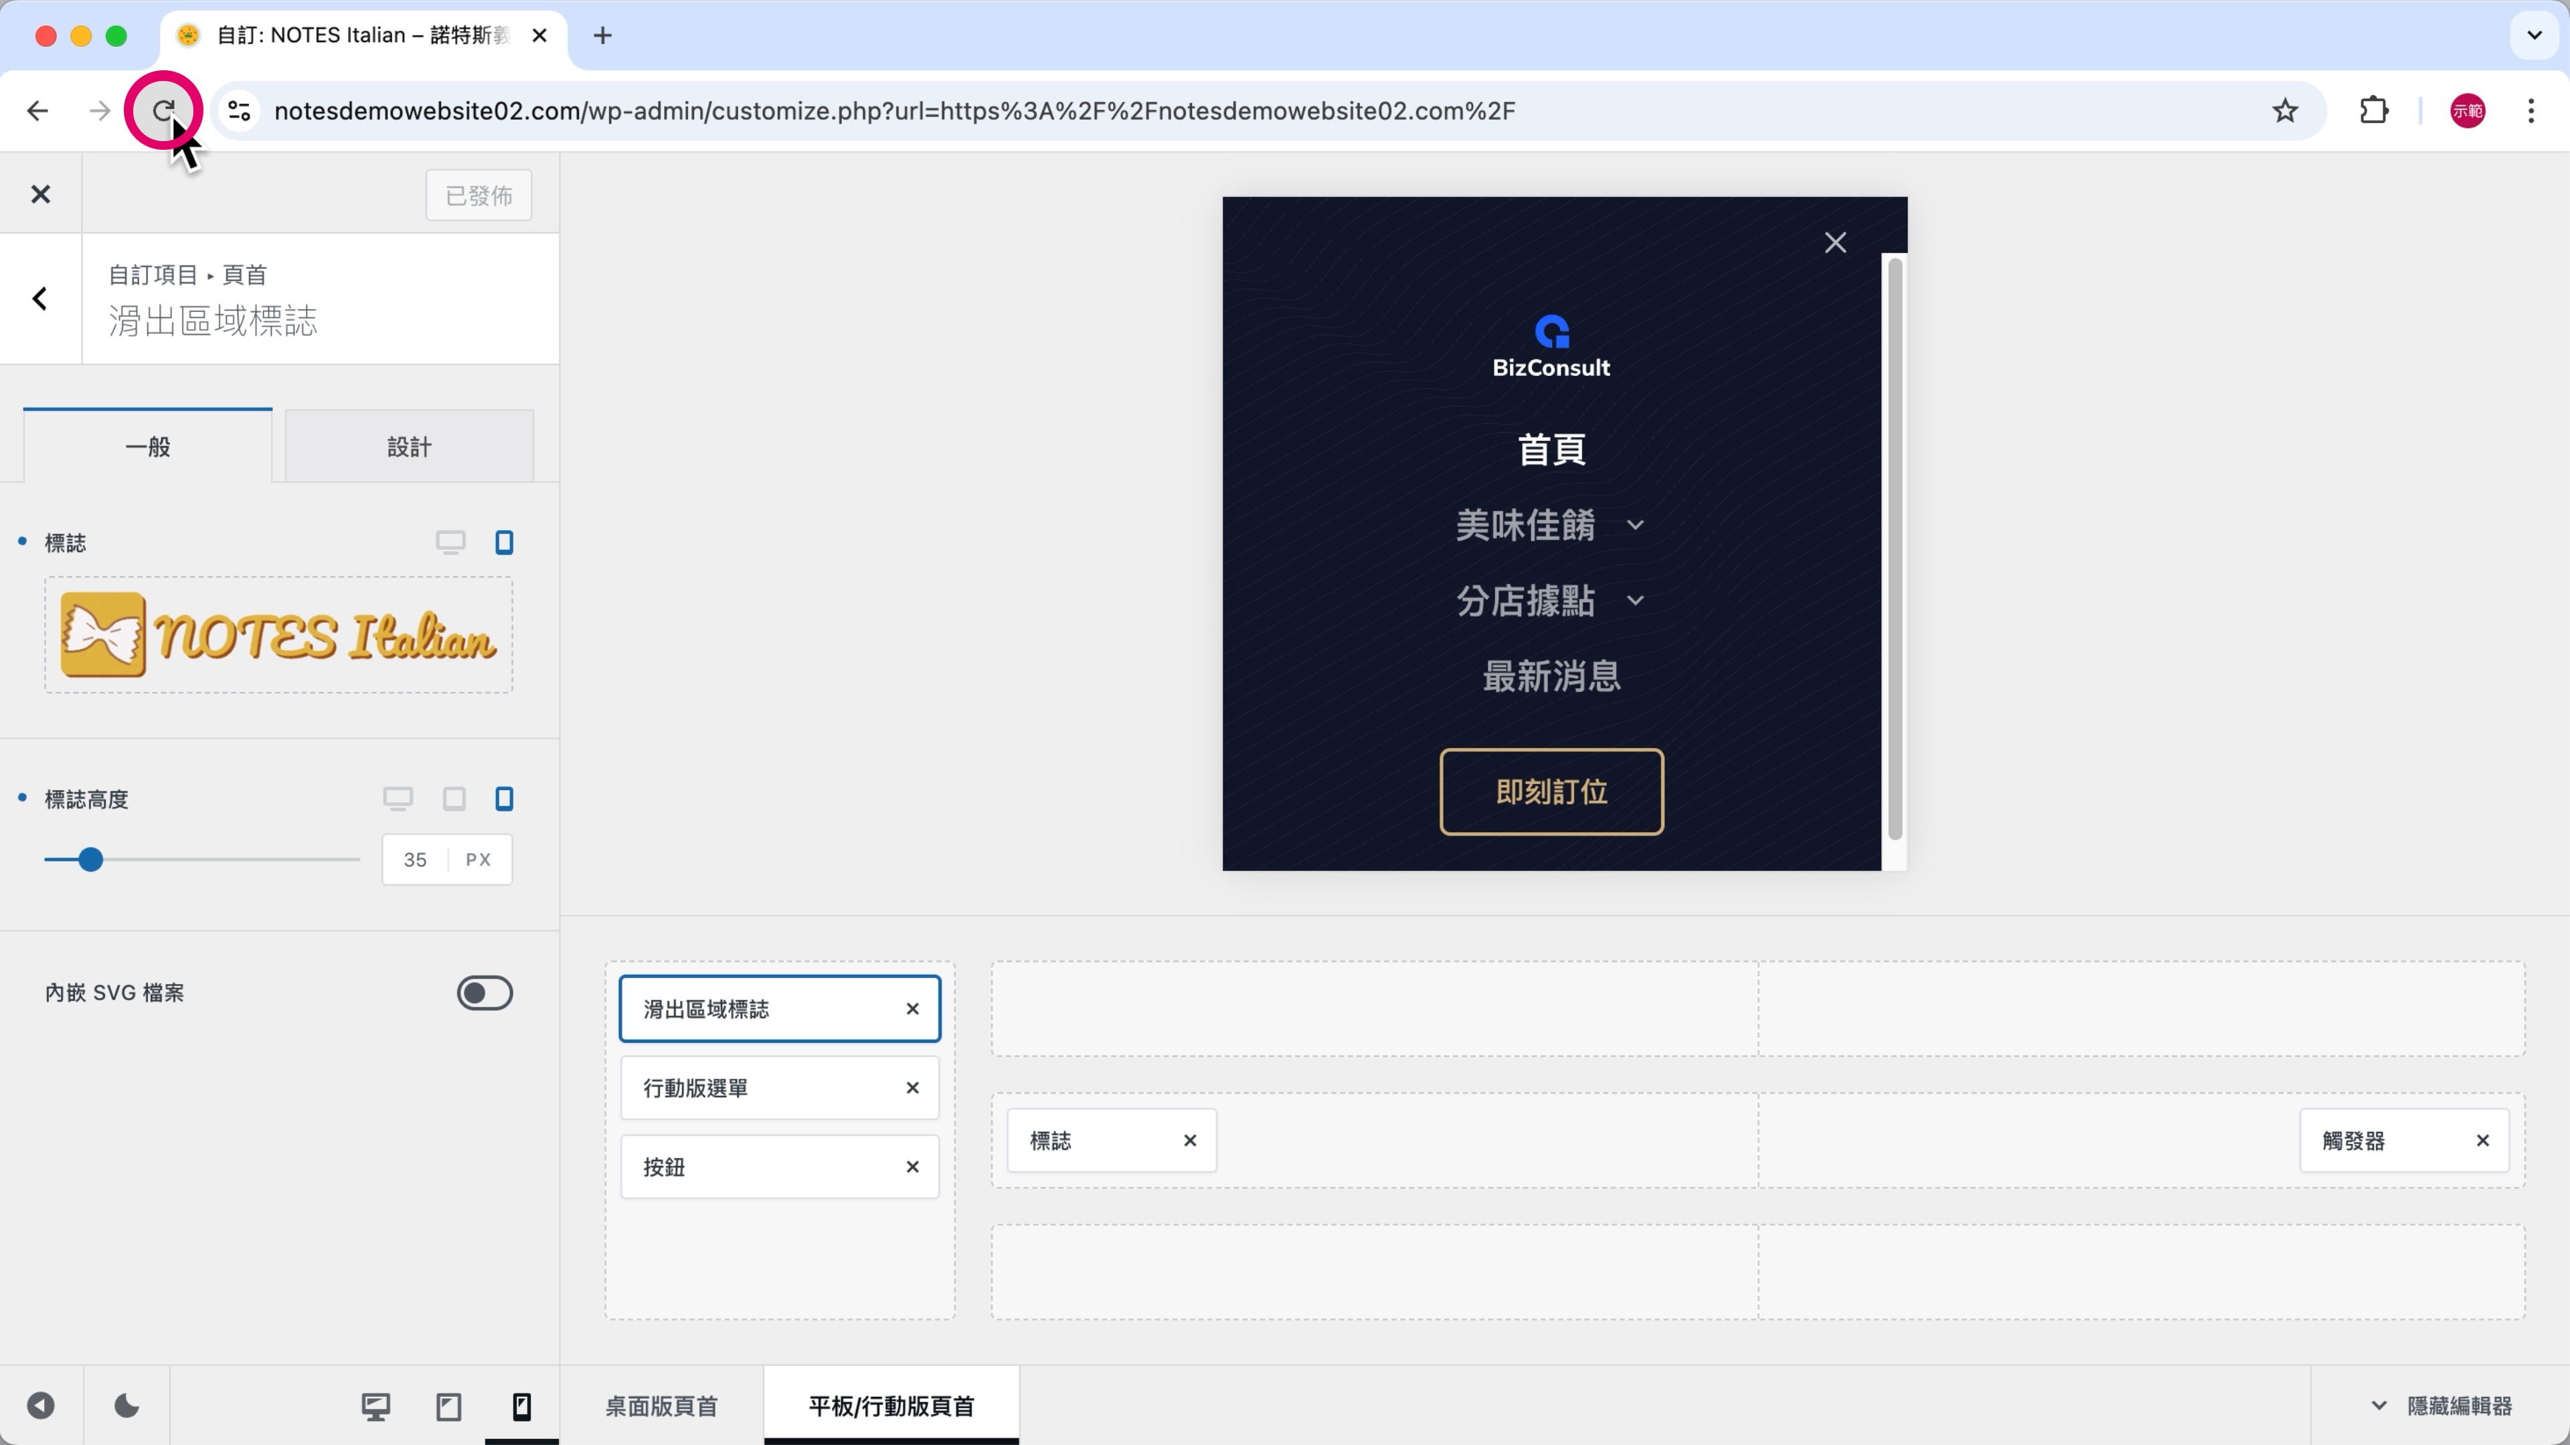Click the 標誌高度 slider handle
Screen dimensions: 2570x1445
[x=91, y=860]
